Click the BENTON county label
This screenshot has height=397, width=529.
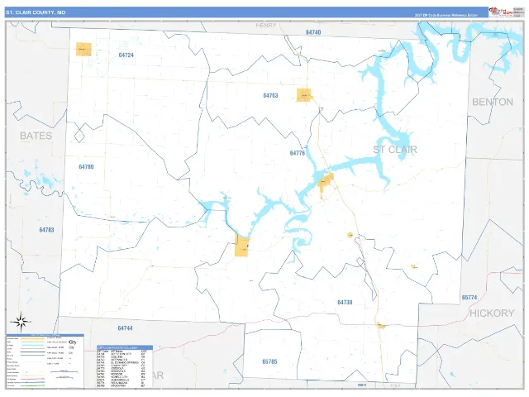[x=493, y=102]
